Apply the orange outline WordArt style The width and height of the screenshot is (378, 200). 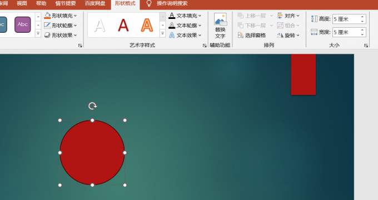click(147, 26)
